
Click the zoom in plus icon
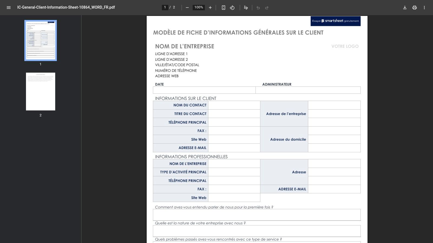210,8
